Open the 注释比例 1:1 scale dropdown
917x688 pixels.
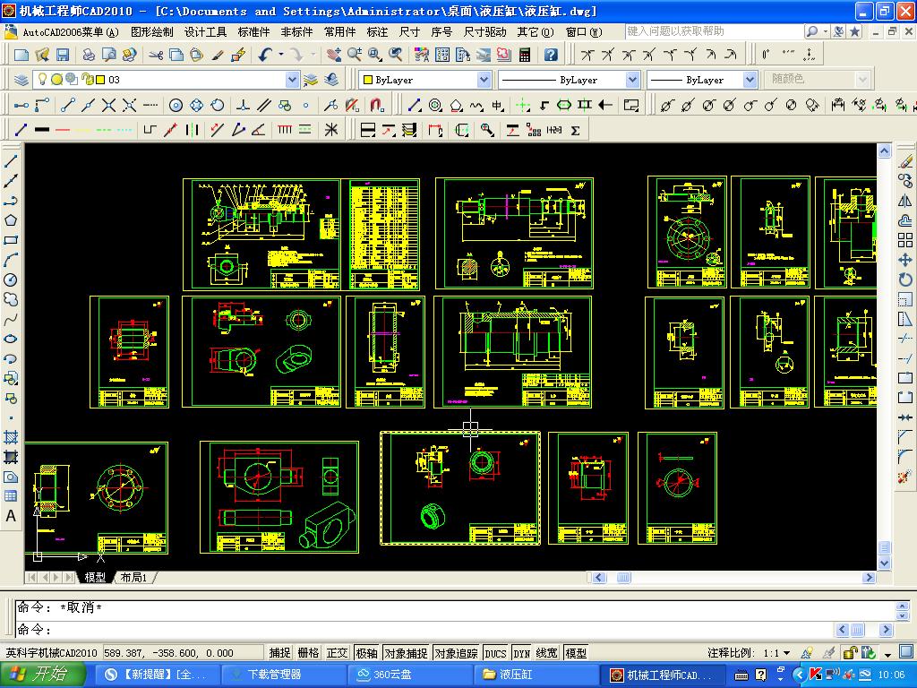[x=787, y=653]
